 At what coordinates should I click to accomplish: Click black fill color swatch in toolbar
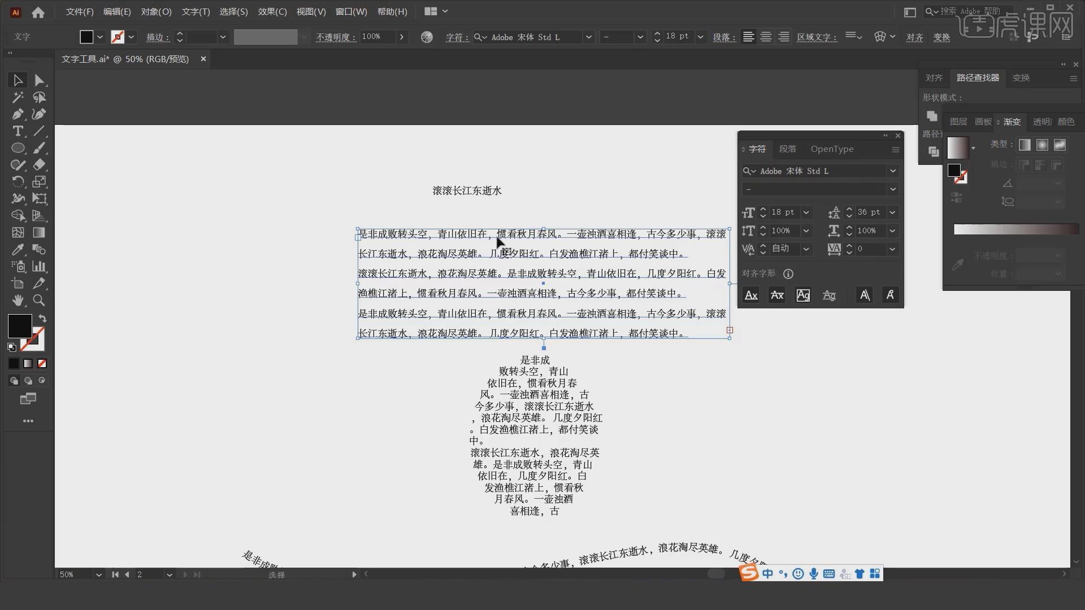(19, 326)
